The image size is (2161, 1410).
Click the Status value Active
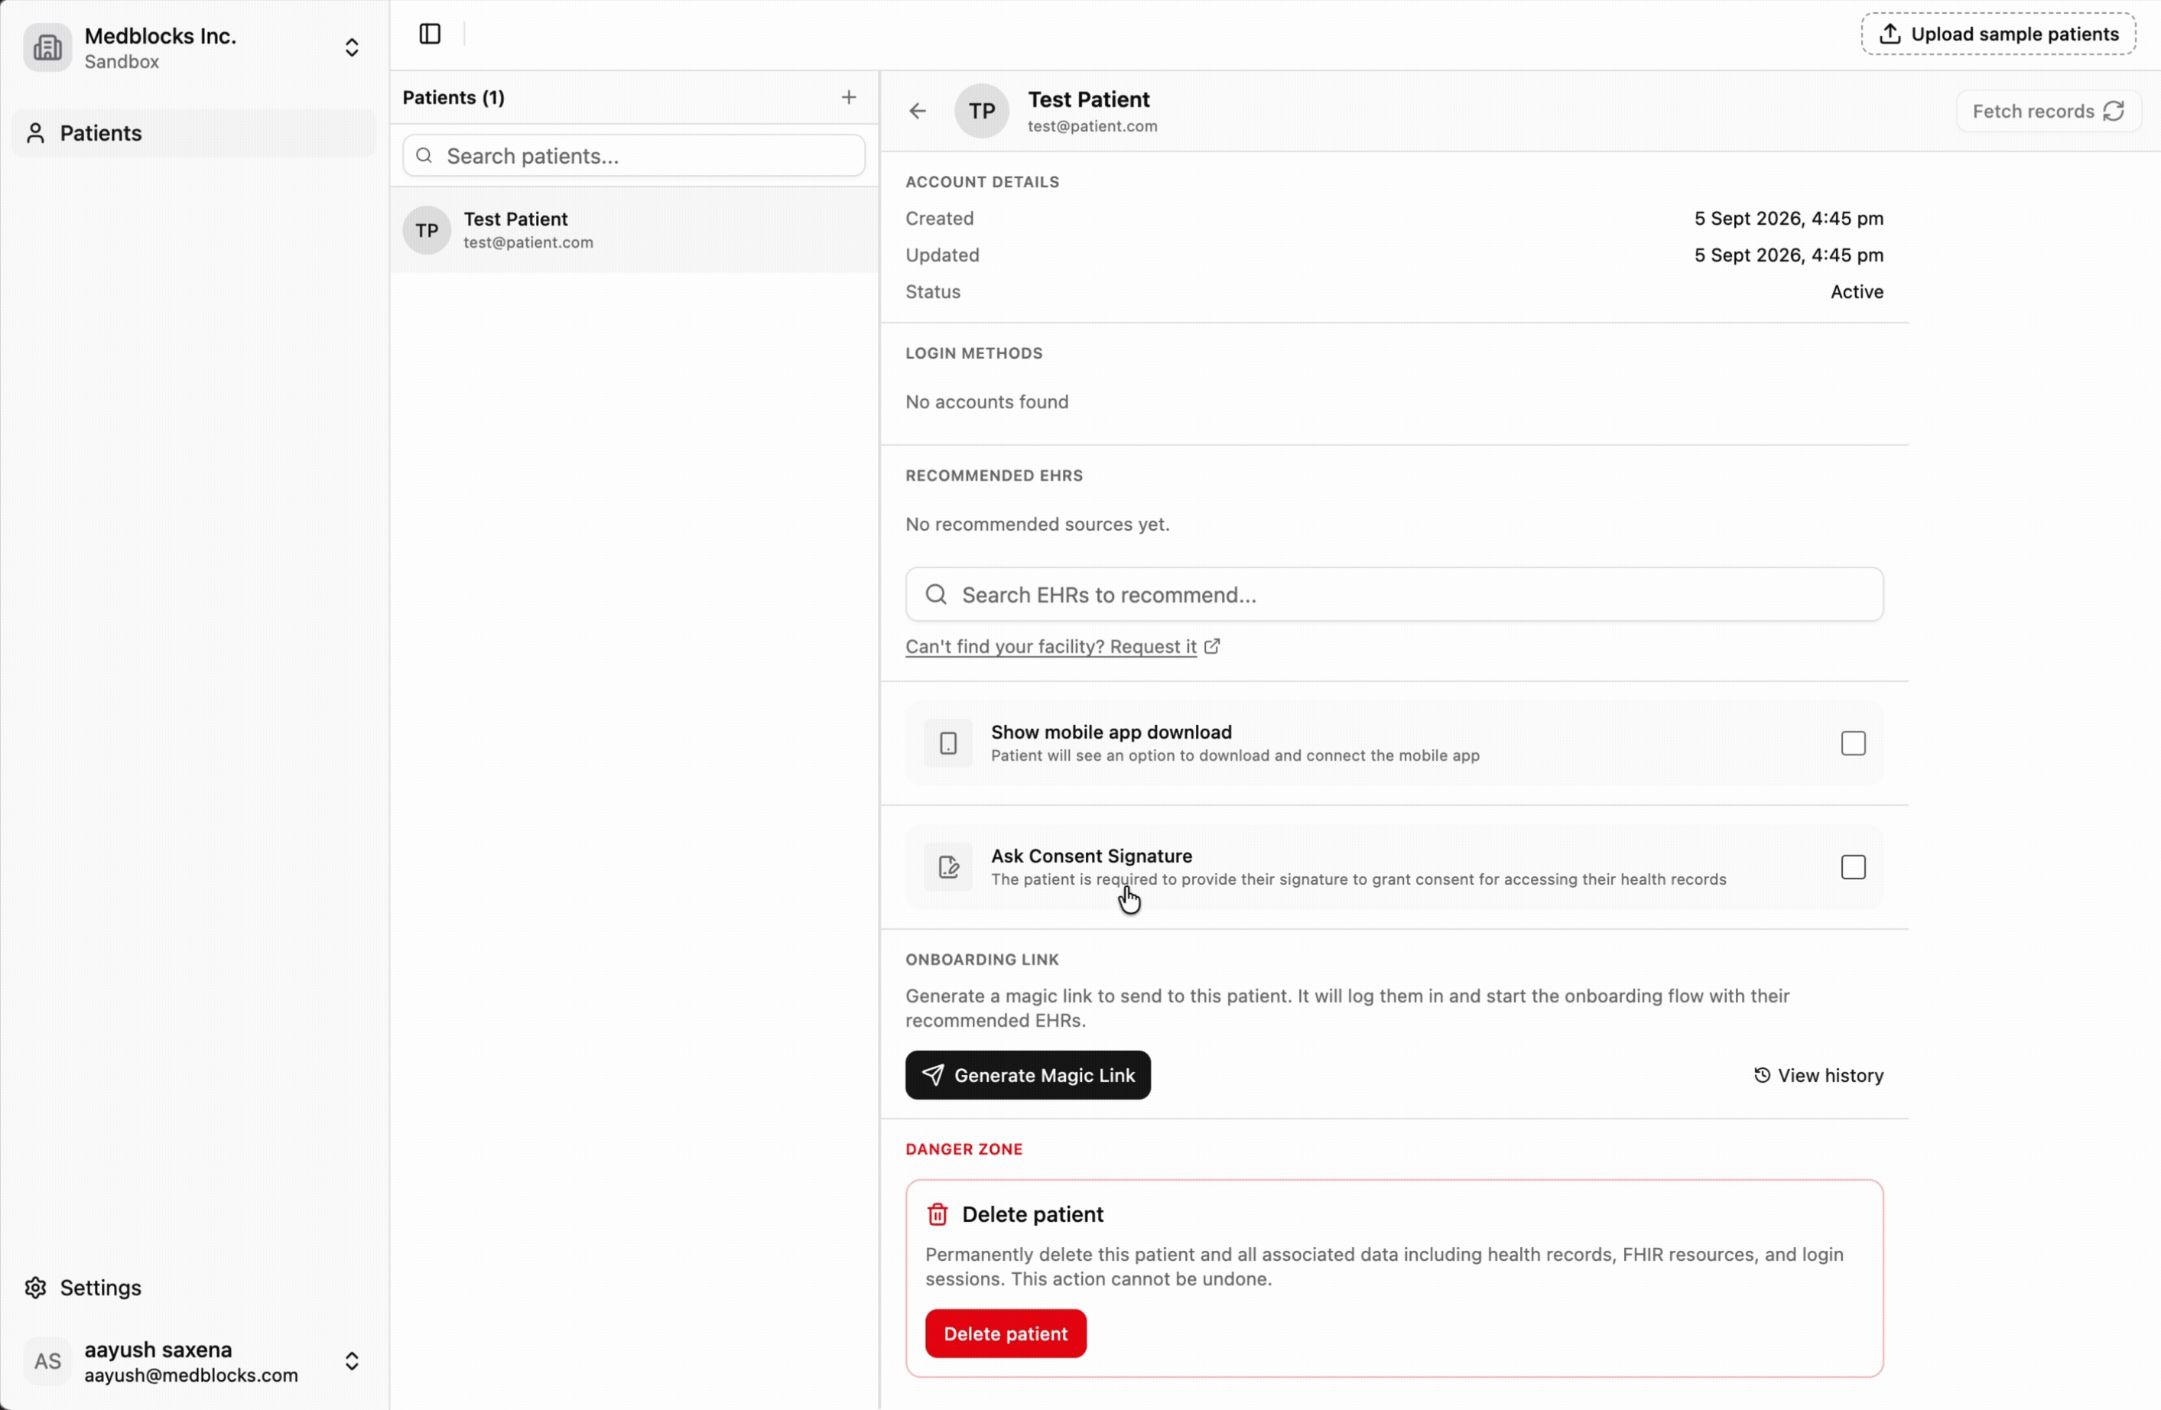point(1857,292)
